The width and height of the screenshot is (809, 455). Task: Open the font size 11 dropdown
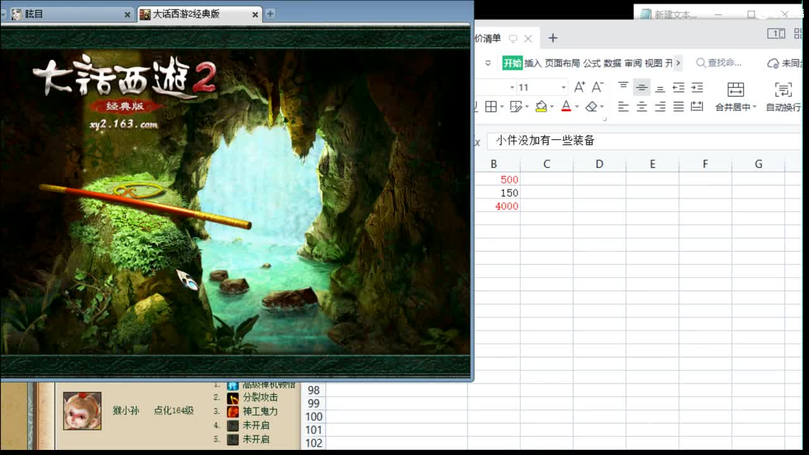[x=563, y=87]
